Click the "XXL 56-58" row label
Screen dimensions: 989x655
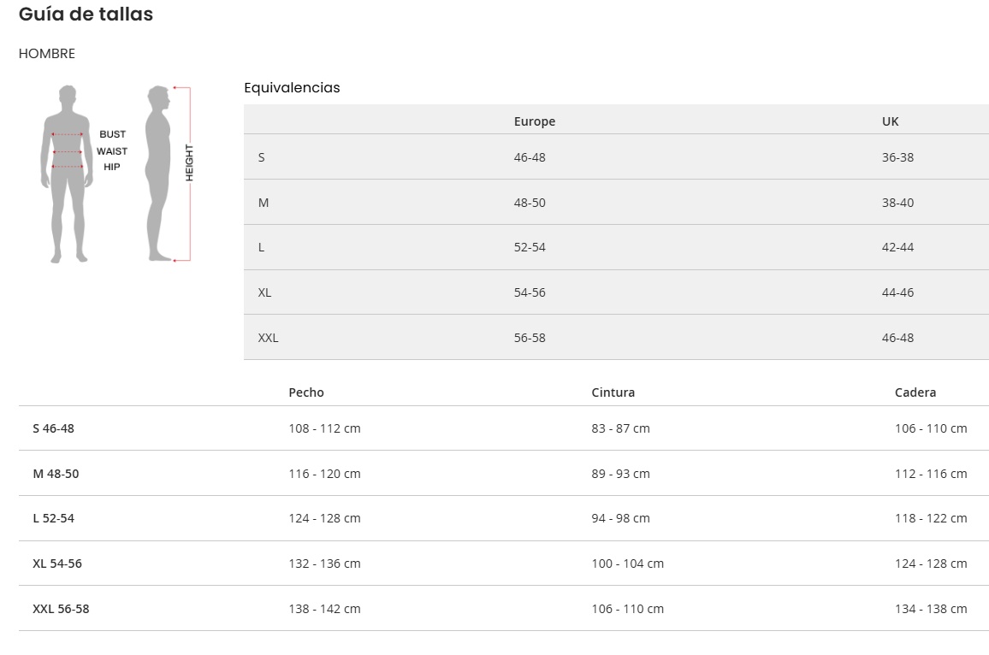tap(61, 609)
